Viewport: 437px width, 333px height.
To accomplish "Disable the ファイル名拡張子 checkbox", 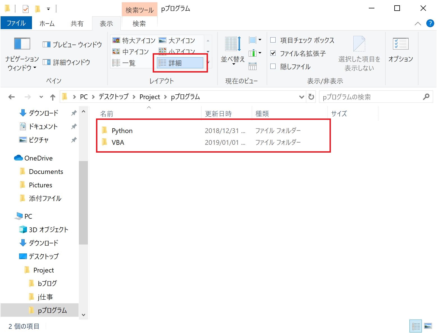I will [273, 53].
